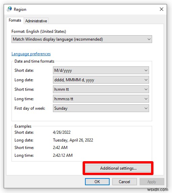Click the First day of week label
This screenshot has width=172, height=193.
[x=30, y=108]
